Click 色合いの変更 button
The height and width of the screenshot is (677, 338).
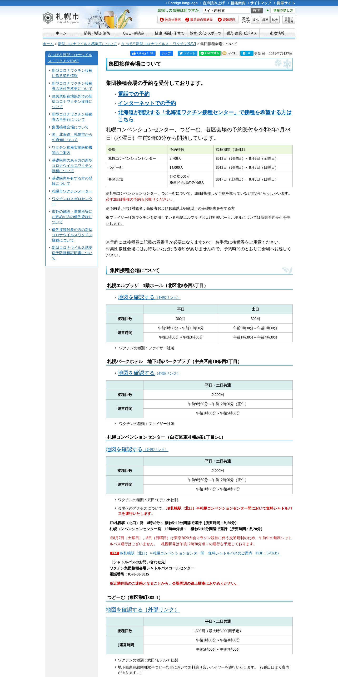[x=289, y=20]
